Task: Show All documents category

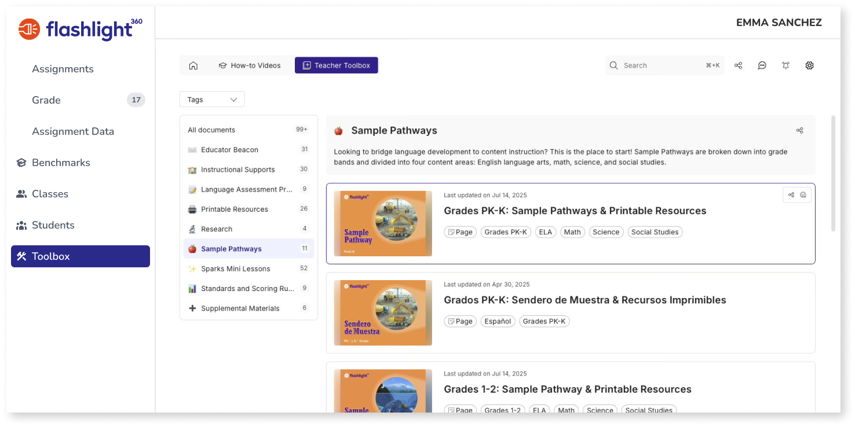Action: 249,130
